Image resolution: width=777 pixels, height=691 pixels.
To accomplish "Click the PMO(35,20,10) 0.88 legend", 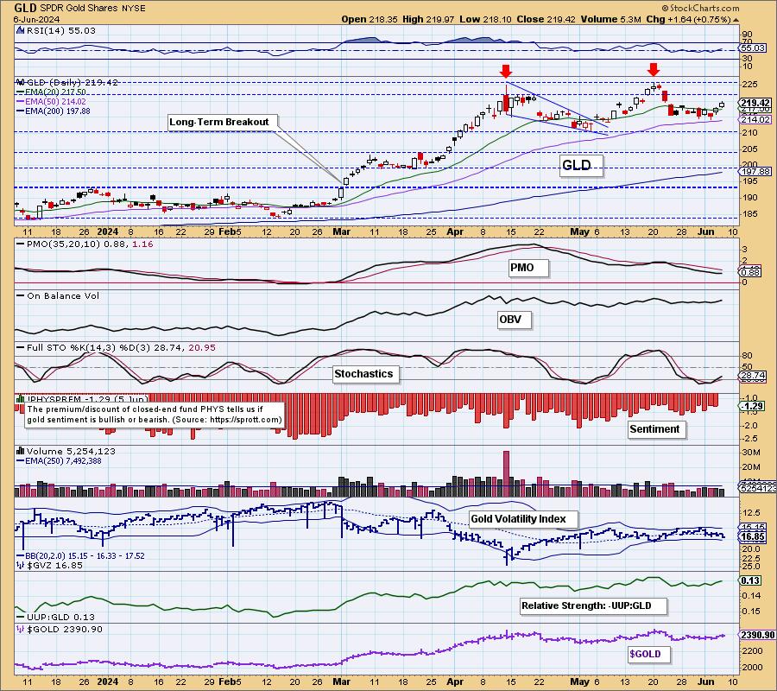I will [85, 244].
